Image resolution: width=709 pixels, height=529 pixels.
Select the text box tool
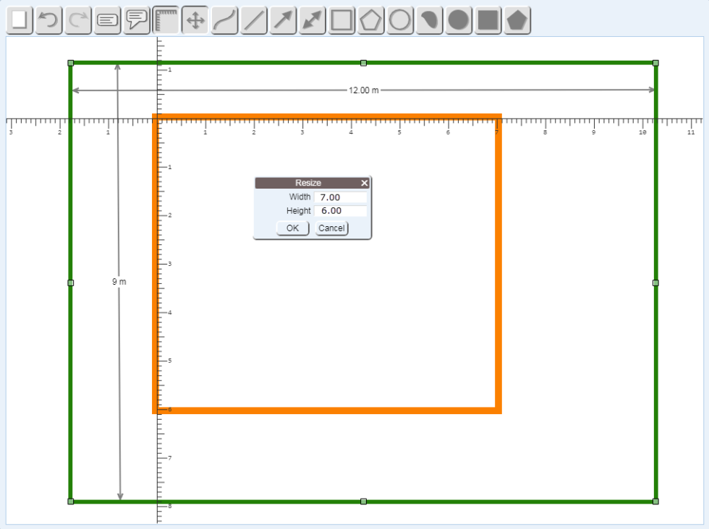pyautogui.click(x=107, y=20)
